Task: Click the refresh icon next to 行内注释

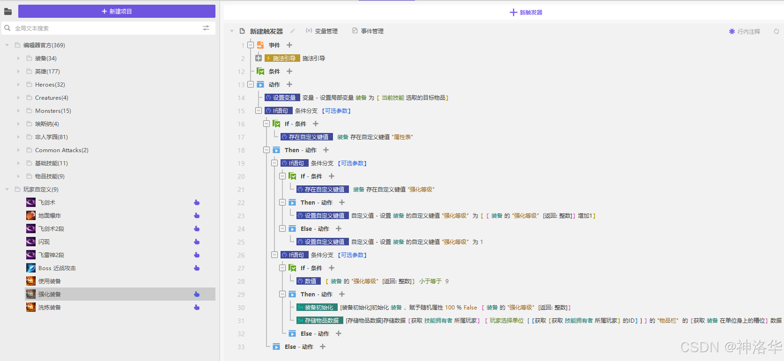Action: coord(777,31)
